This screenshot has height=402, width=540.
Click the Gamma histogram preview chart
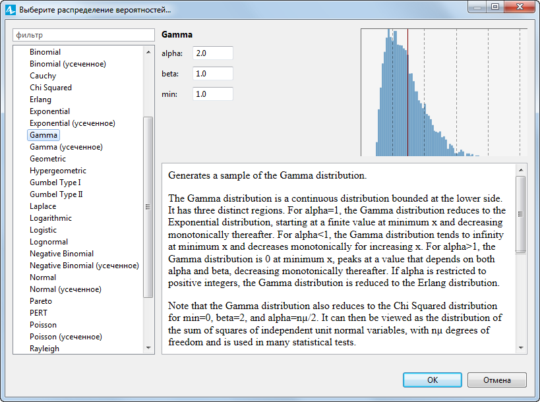444,92
